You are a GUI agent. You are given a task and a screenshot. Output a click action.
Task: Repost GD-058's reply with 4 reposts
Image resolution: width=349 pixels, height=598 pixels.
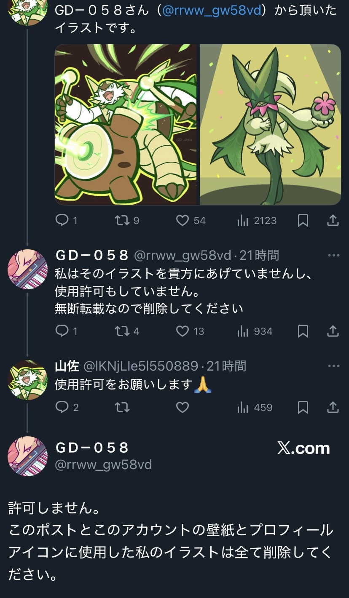pyautogui.click(x=127, y=331)
